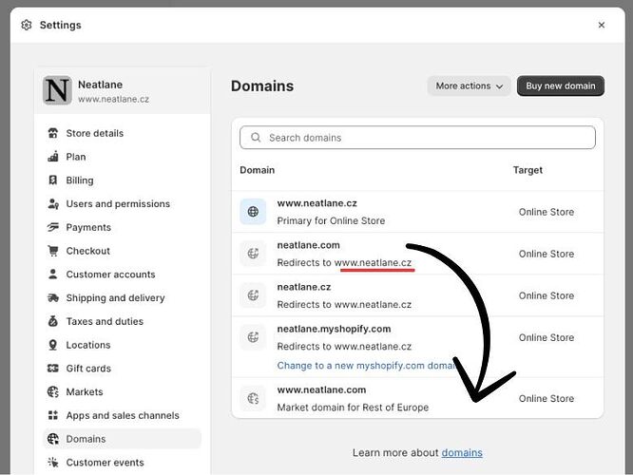Click the Taxes and duties icon
The image size is (633, 475).
53,321
